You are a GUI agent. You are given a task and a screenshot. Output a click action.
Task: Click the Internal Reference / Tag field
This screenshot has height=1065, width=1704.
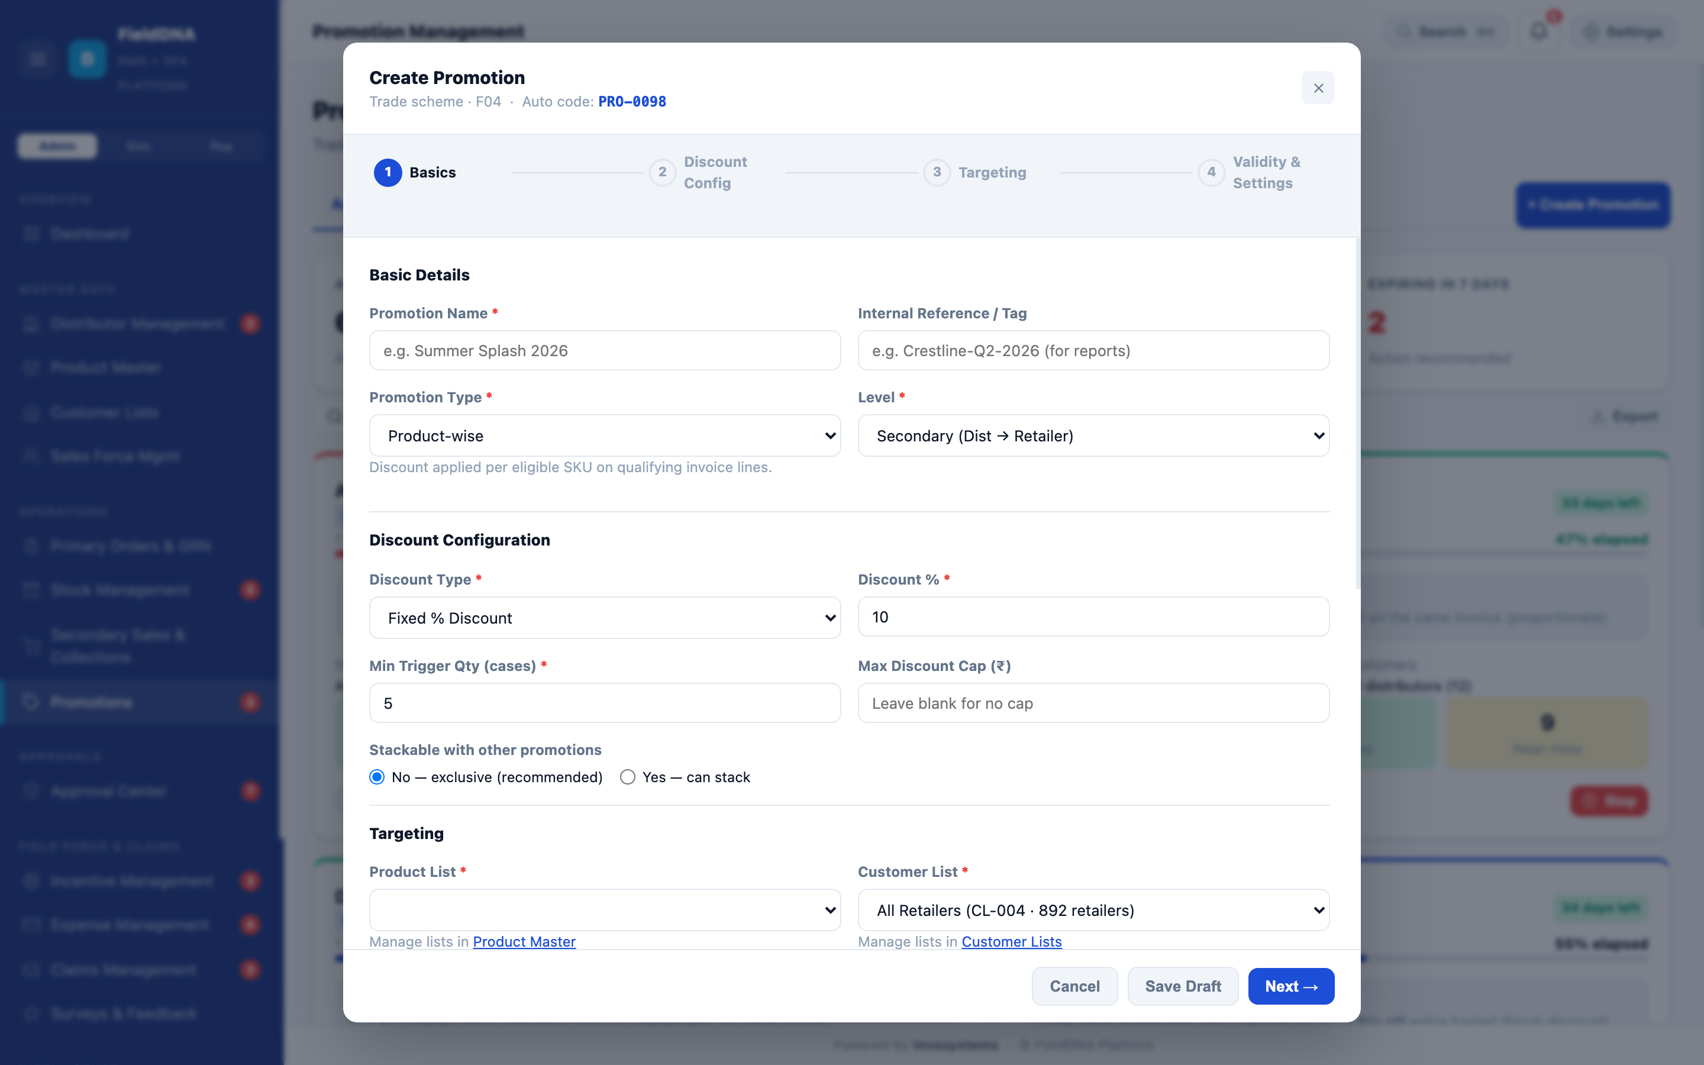[1093, 351]
